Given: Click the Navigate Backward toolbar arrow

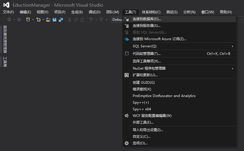Looking at the screenshot, I should coord(9,20).
